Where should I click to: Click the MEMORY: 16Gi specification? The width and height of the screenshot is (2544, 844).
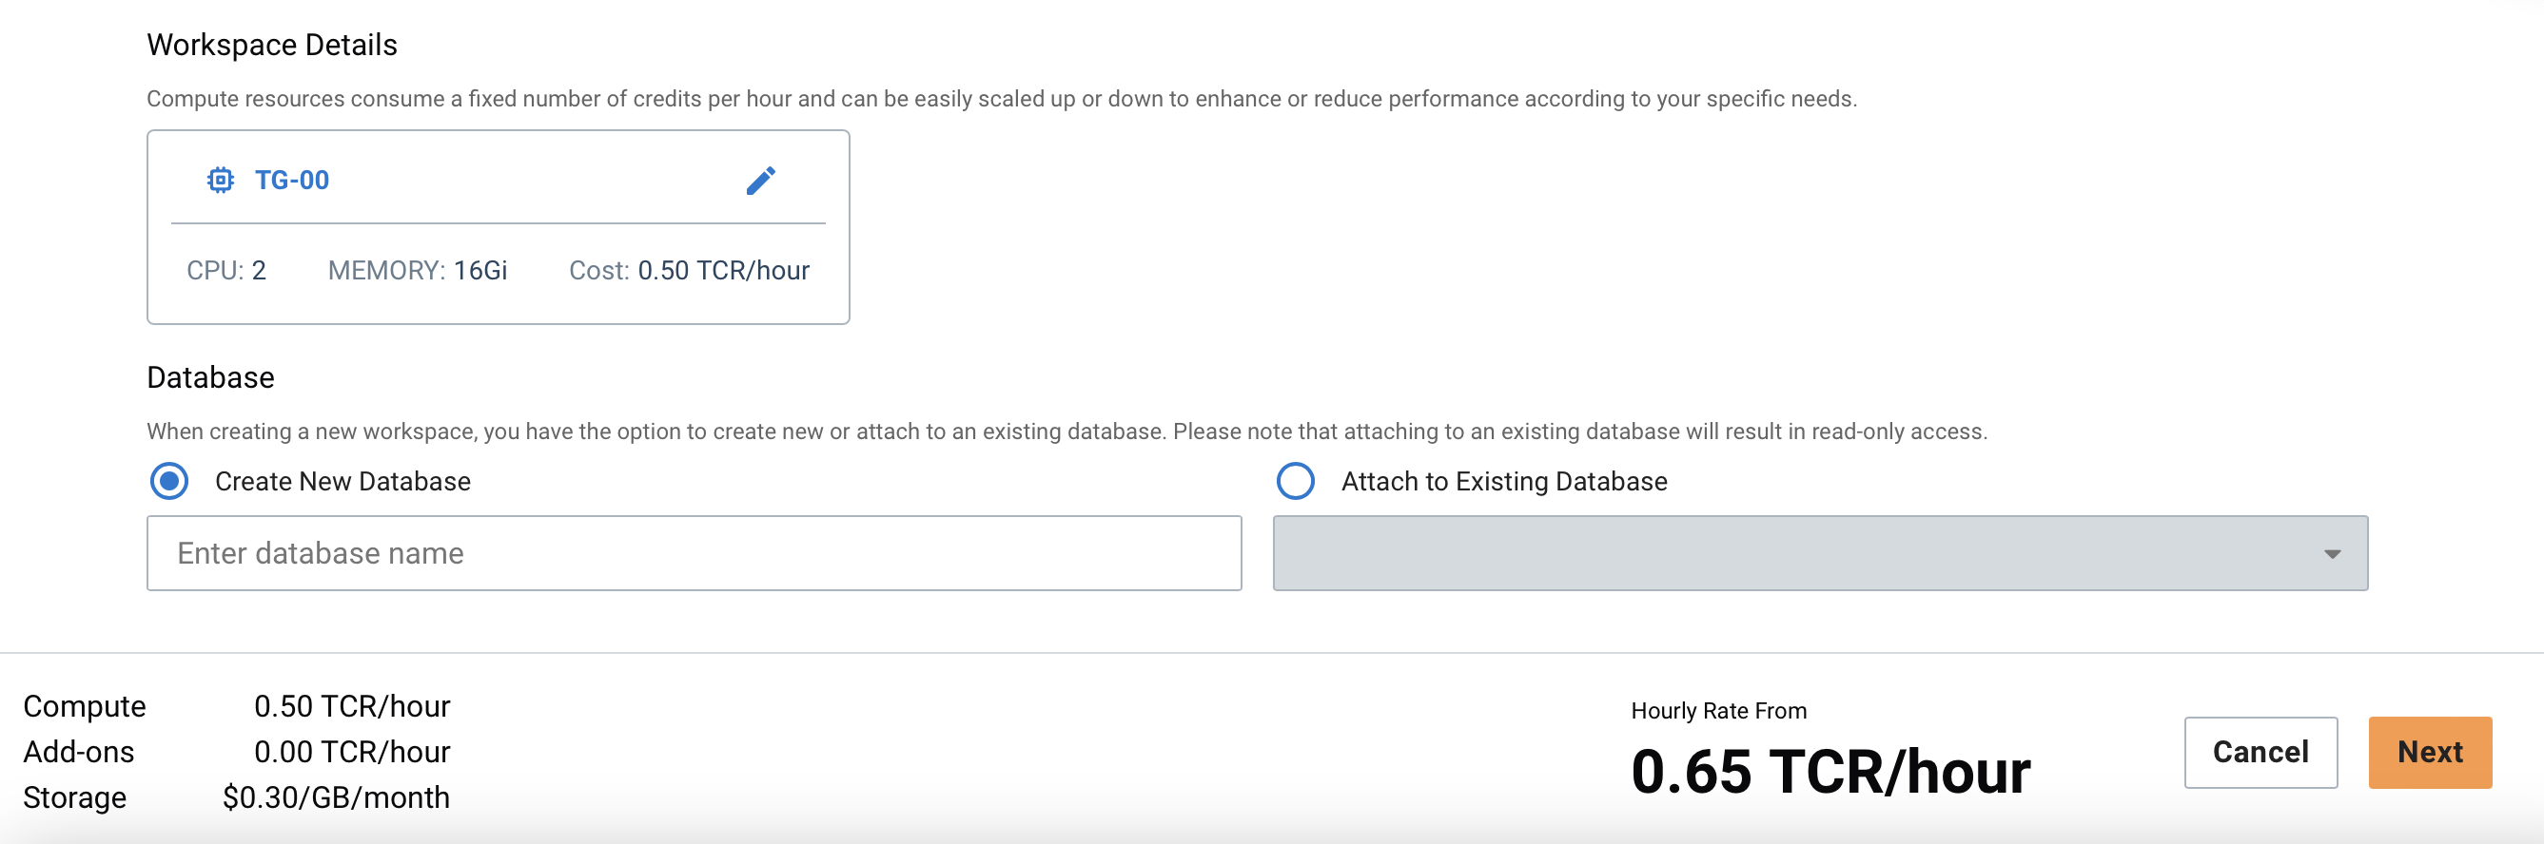point(417,271)
